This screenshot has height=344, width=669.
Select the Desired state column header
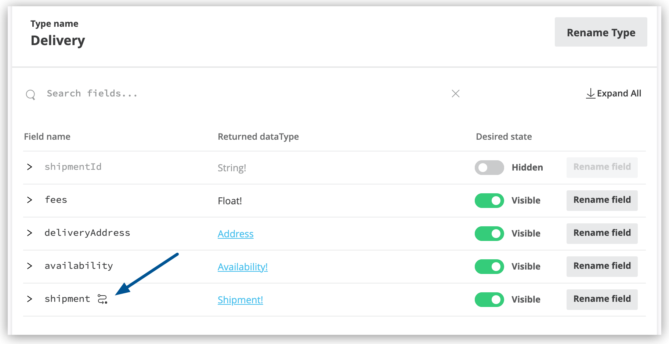tap(504, 136)
